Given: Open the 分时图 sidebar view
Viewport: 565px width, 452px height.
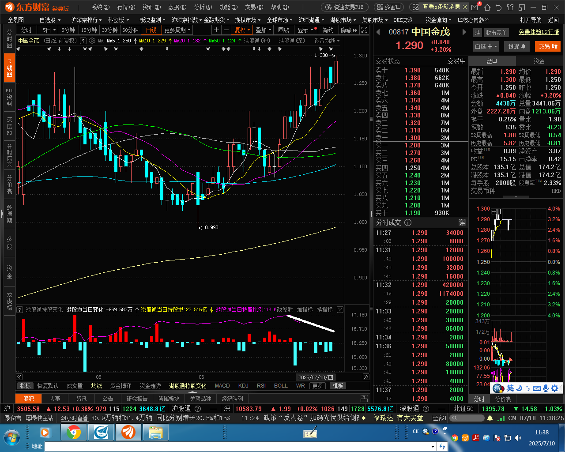Looking at the screenshot, I should click(9, 39).
